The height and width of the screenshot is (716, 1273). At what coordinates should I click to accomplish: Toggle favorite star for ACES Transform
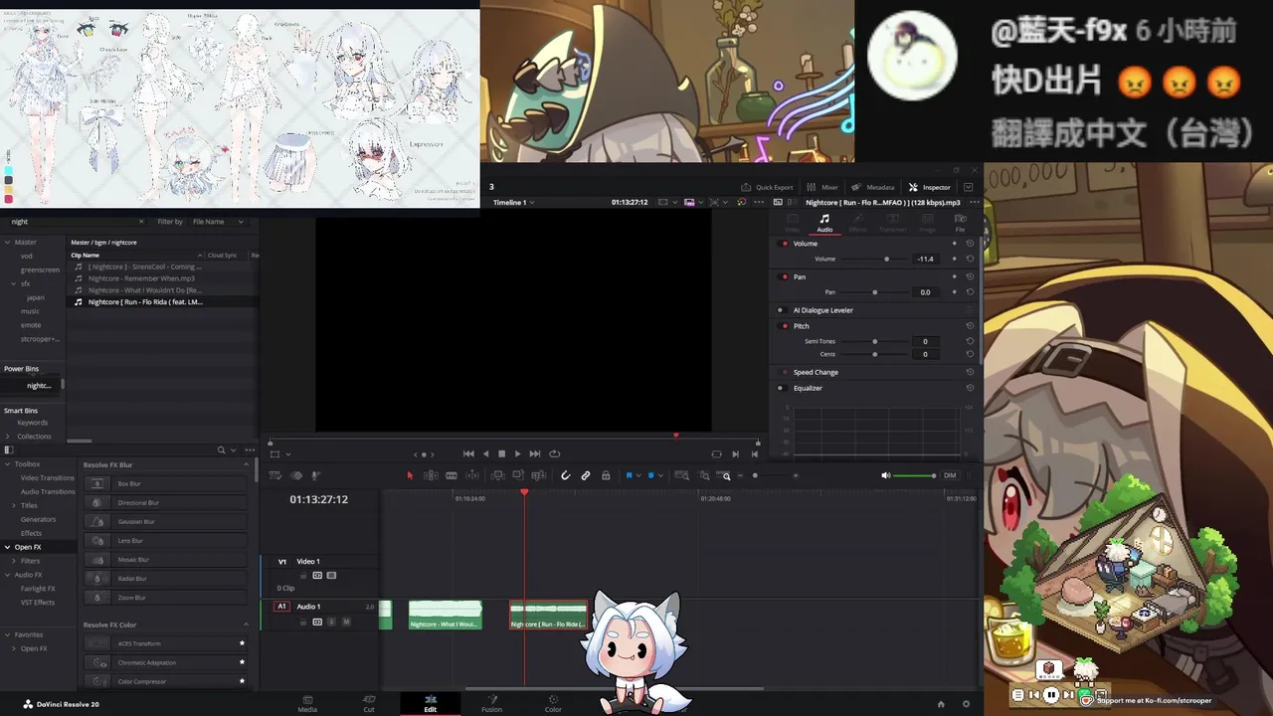pos(242,643)
